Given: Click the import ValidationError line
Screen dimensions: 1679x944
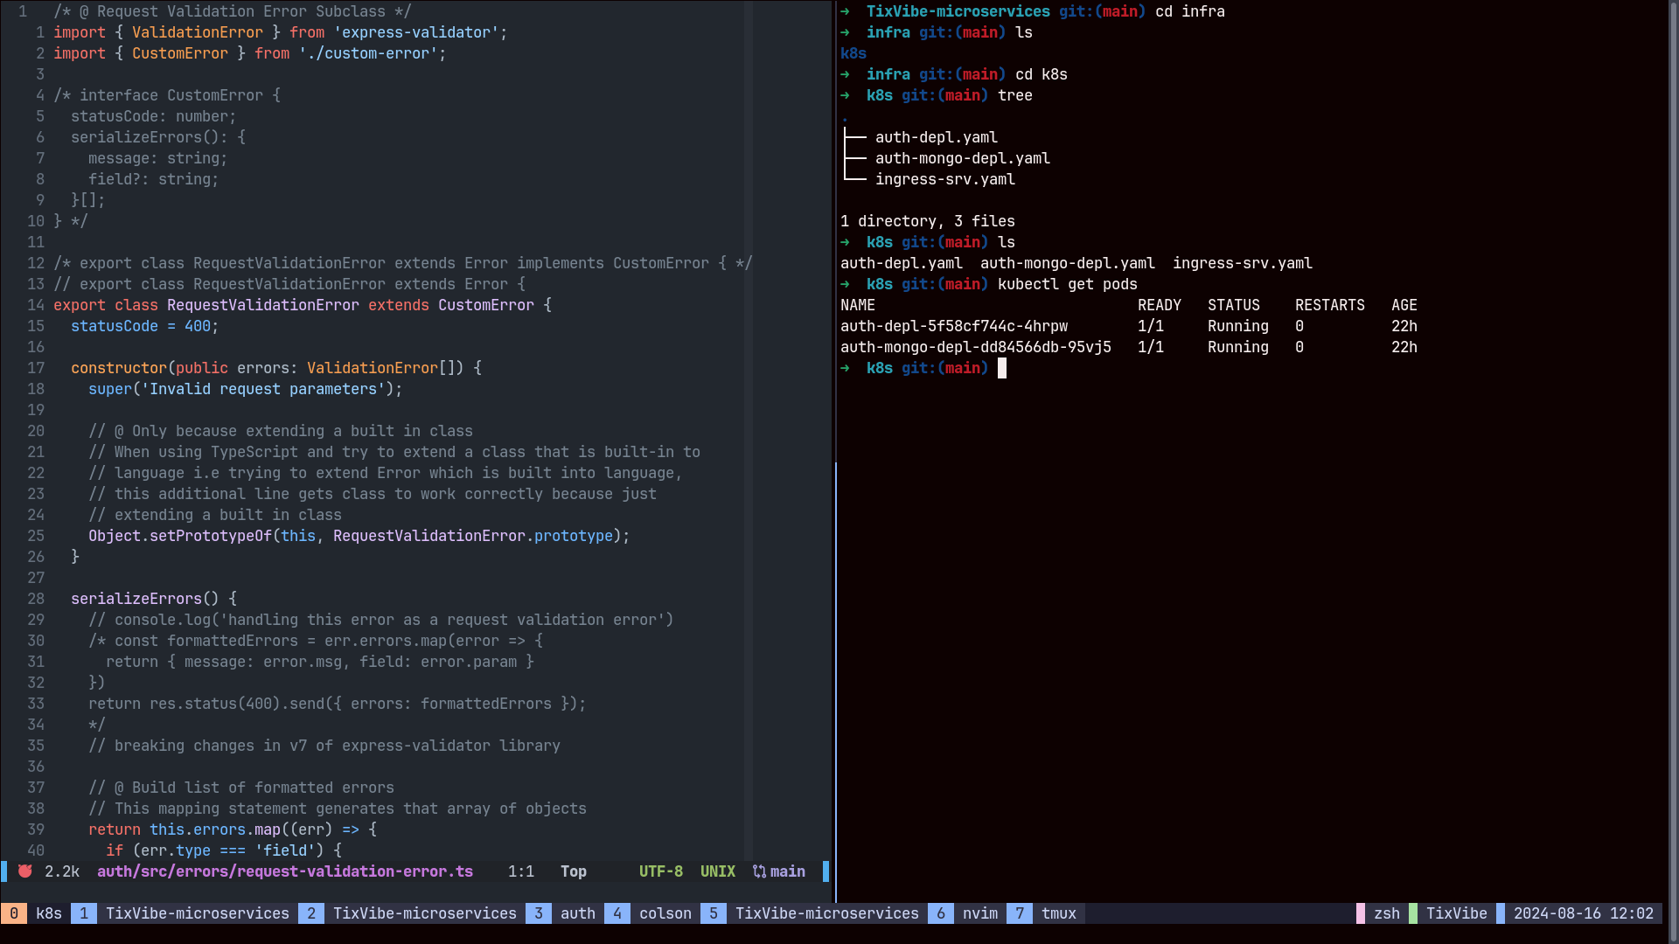Looking at the screenshot, I should 281,32.
